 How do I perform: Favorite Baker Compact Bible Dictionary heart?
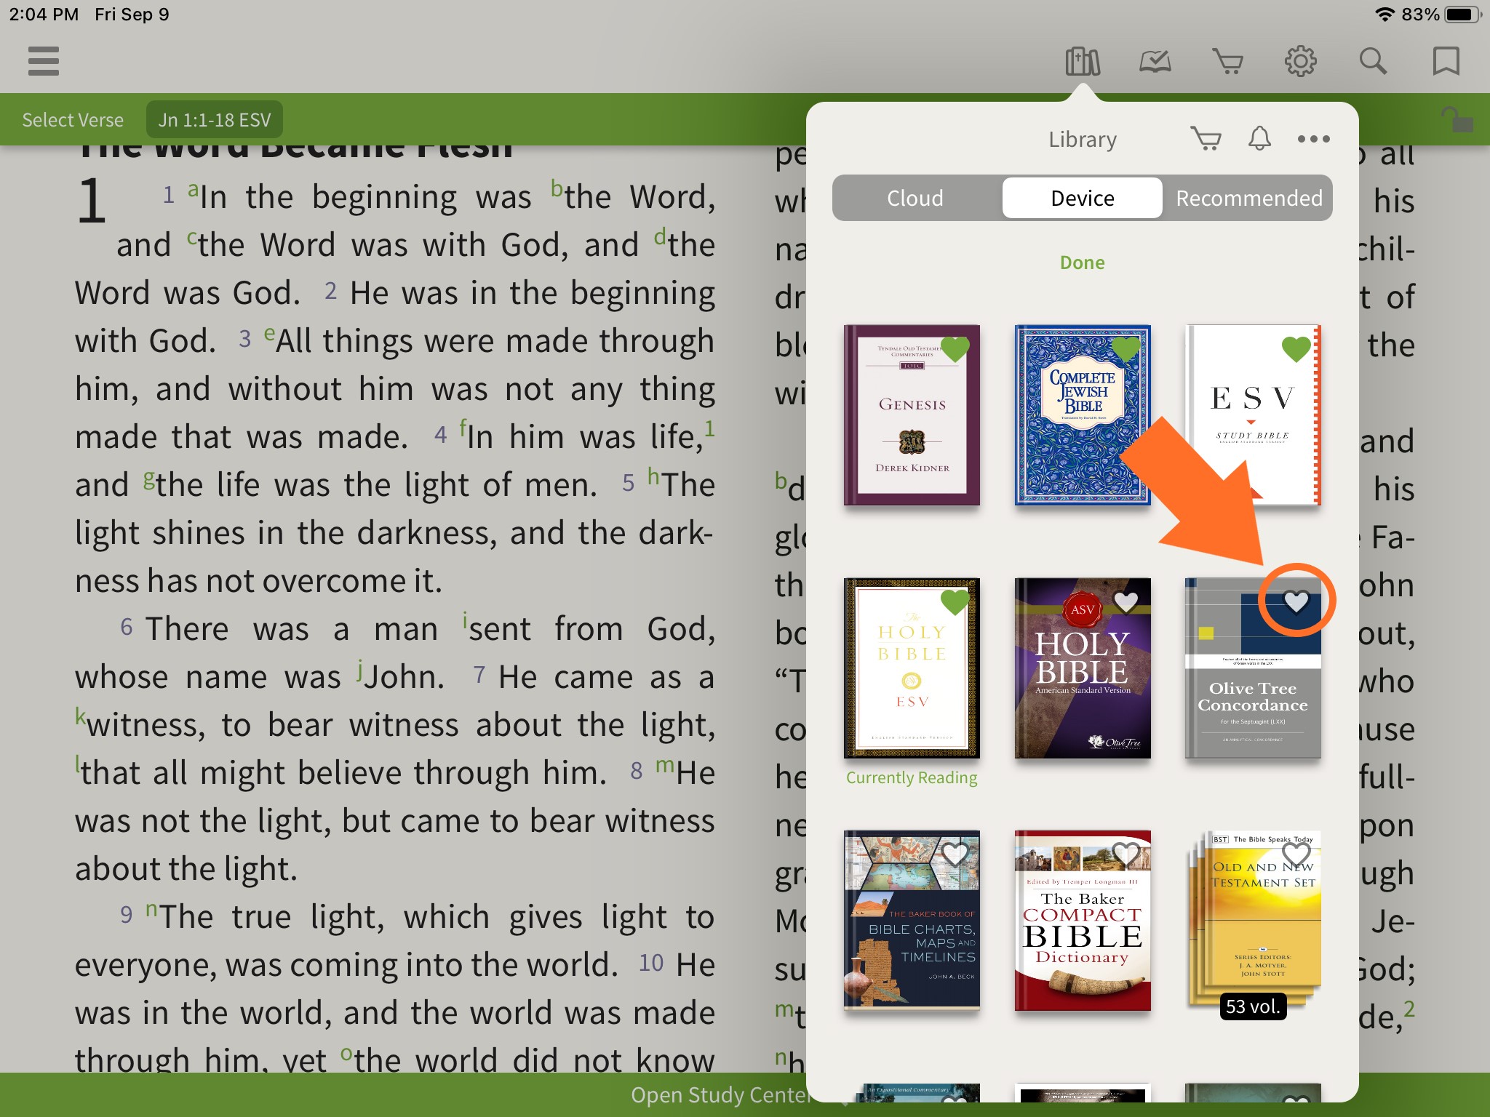click(x=1126, y=854)
